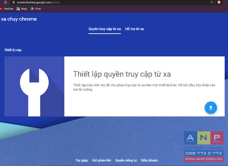The height and width of the screenshot is (166, 228).
Task: Open the Điều khoản link
Action: pos(150,160)
